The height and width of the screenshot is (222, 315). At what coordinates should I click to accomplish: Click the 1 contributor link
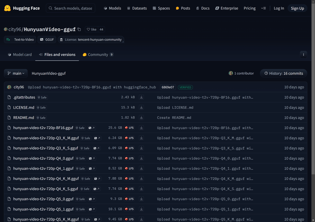pos(241,73)
